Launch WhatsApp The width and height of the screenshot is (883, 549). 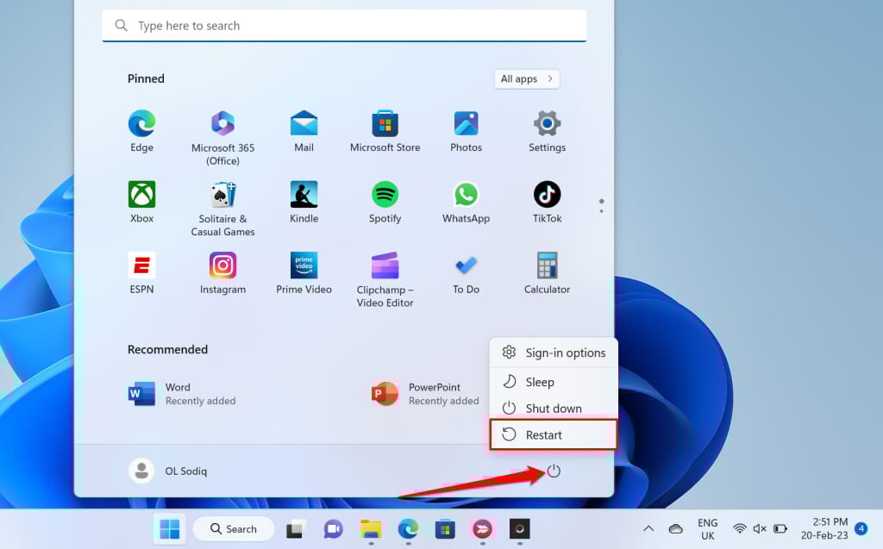click(466, 203)
